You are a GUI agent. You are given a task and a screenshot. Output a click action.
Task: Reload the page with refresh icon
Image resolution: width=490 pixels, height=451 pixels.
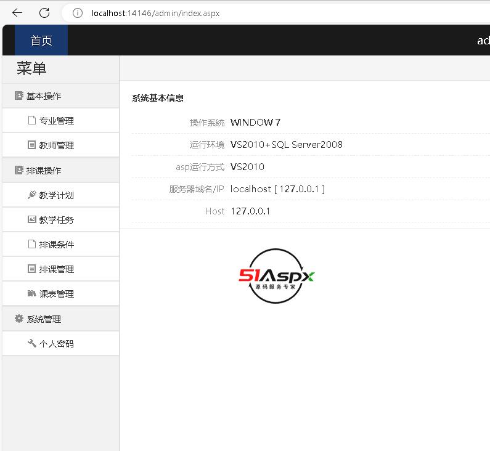click(x=44, y=13)
